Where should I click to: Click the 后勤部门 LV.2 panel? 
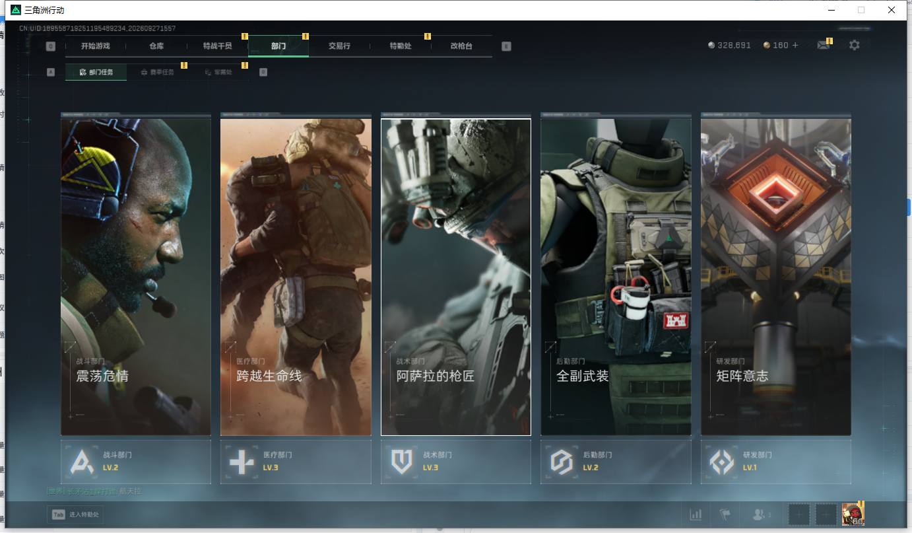point(616,462)
